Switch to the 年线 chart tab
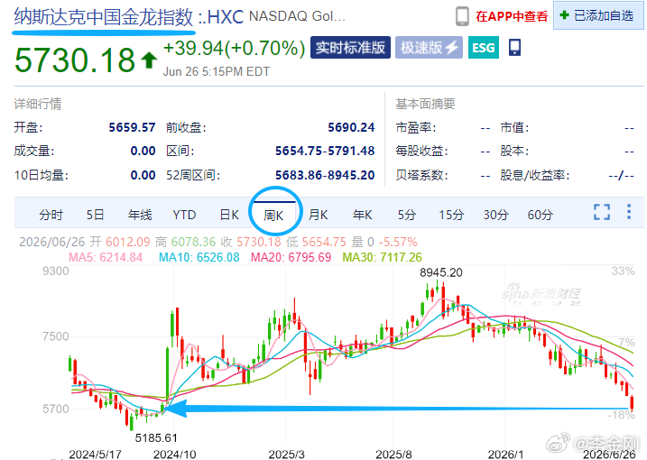647x460 pixels. click(x=140, y=215)
